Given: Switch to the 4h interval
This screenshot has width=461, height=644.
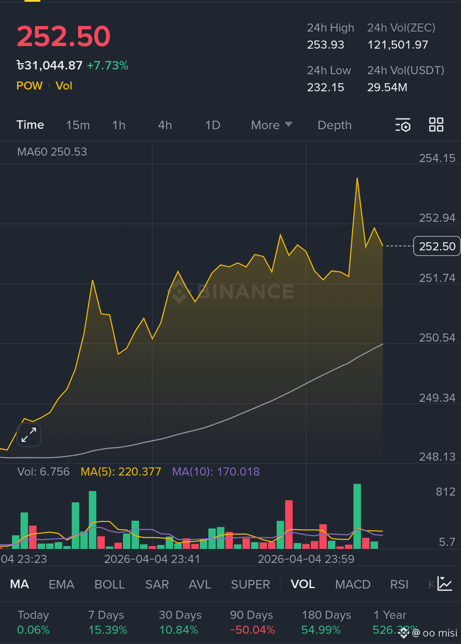Looking at the screenshot, I should click(165, 125).
